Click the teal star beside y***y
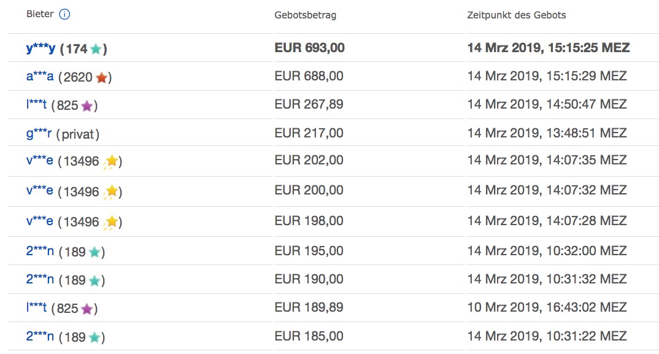The image size is (659, 354). pos(96,49)
